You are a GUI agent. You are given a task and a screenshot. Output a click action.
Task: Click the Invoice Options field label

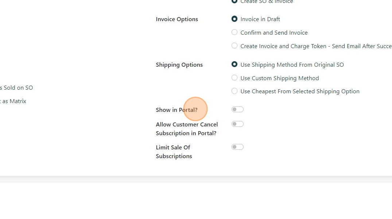click(177, 19)
